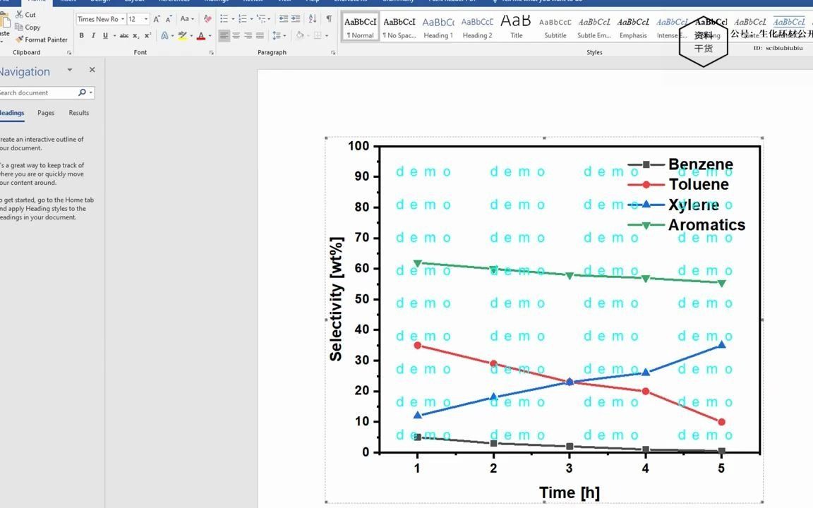The image size is (813, 508).
Task: Apply the Subtle Emphasis style
Action: pos(594,26)
